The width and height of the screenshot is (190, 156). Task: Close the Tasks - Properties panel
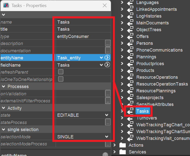pyautogui.click(x=105, y=6)
